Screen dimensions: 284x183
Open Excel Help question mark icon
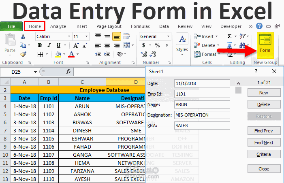[259, 26]
